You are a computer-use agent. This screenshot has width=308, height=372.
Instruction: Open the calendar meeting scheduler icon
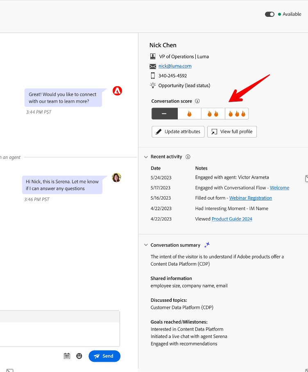pos(67,356)
